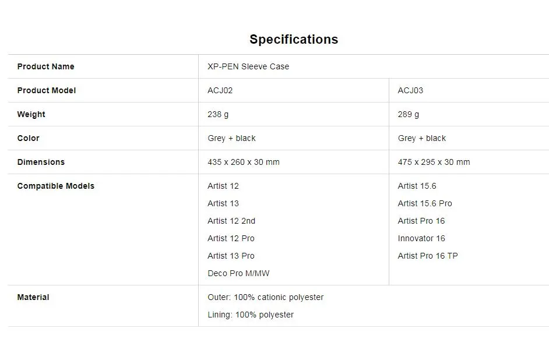Click Artist 12 2nd in compatible models
Viewport: 549px width, 360px height.
point(231,221)
